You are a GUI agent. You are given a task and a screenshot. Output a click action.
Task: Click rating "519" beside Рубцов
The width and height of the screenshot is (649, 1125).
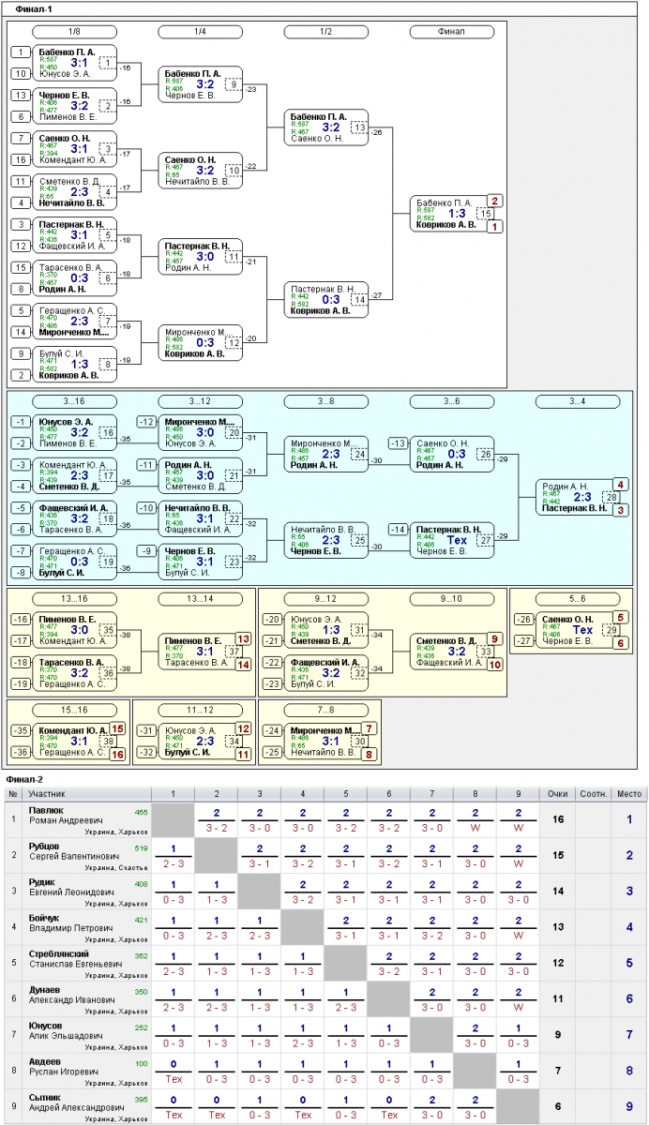[x=141, y=848]
